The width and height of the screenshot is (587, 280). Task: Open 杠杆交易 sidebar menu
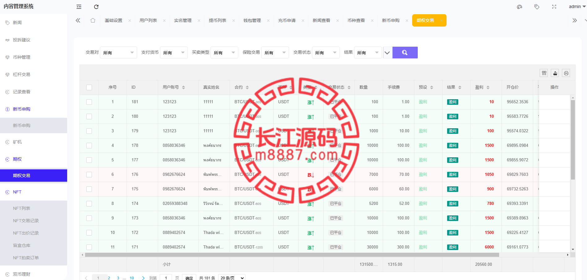[x=33, y=74]
